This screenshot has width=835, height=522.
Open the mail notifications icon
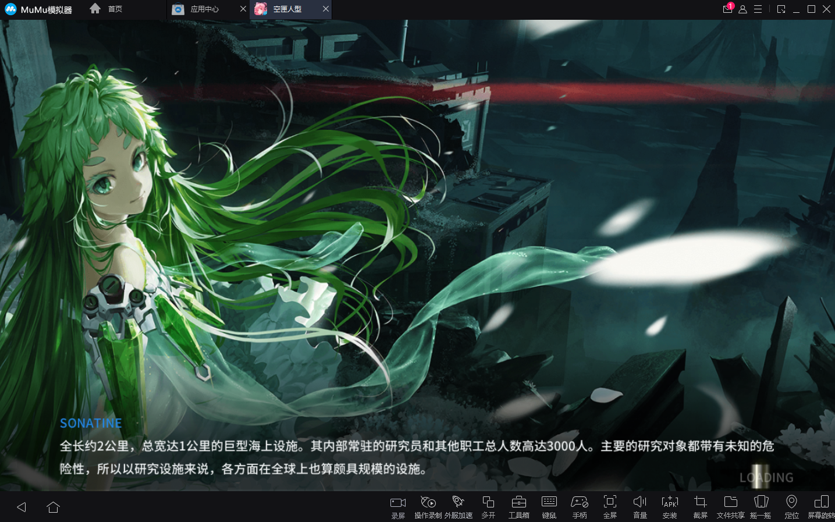[727, 9]
